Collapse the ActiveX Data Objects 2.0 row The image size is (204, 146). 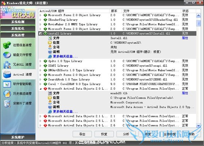point(40,89)
